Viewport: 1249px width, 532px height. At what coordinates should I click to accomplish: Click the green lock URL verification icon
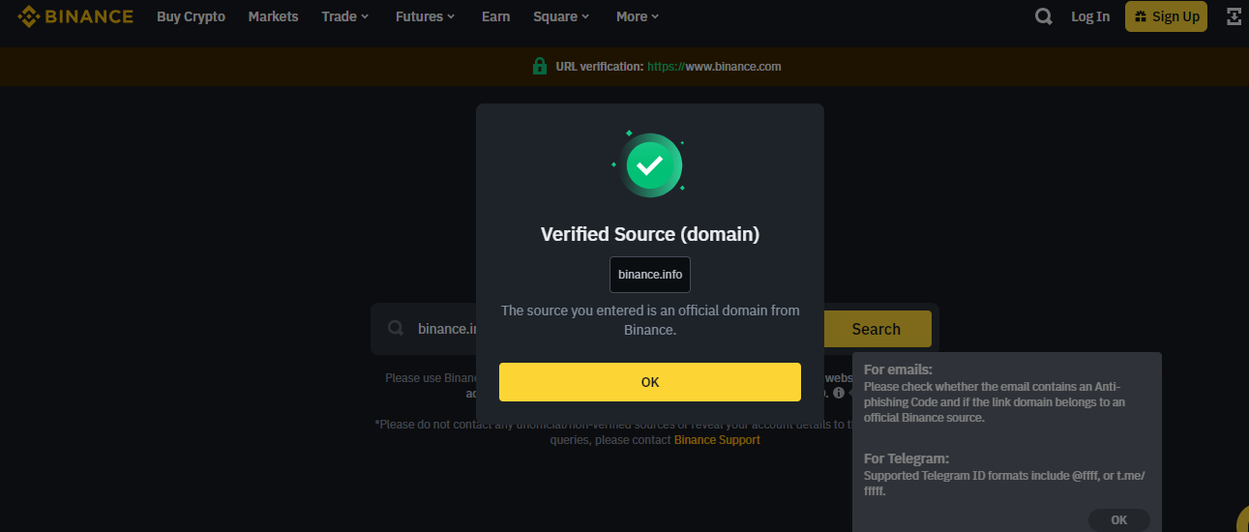tap(540, 66)
